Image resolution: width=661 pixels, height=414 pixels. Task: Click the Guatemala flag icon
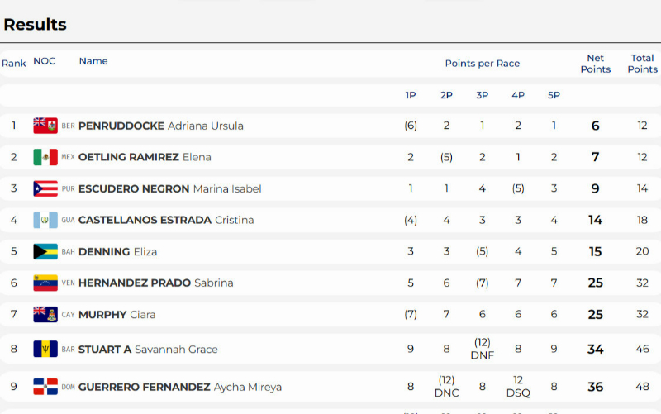(x=45, y=220)
